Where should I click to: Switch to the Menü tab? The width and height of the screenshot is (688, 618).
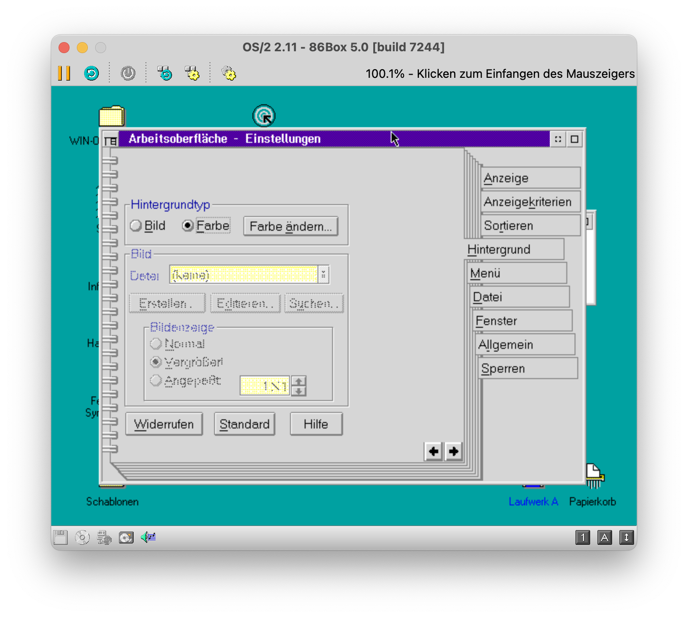coord(517,273)
